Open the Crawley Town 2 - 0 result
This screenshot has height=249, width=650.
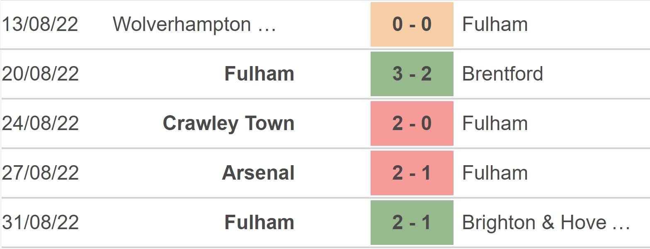click(412, 123)
